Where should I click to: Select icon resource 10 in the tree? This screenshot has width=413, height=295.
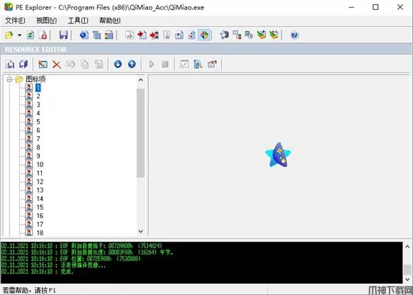coord(40,164)
